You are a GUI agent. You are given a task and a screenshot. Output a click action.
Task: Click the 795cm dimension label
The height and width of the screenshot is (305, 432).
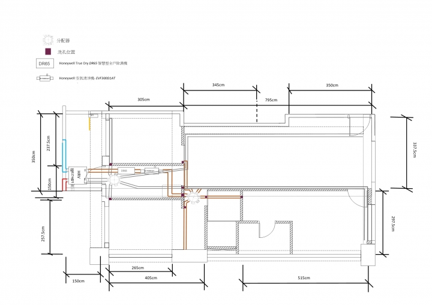pyautogui.click(x=271, y=100)
